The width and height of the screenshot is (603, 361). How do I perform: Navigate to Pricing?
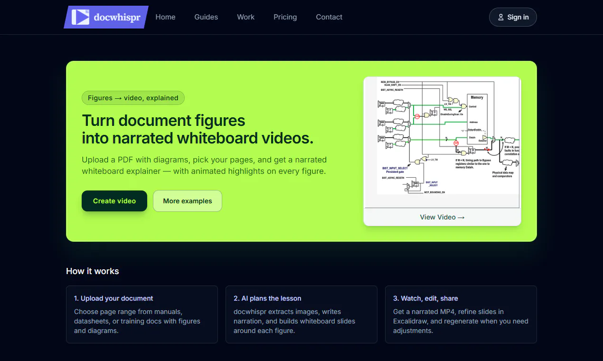(x=285, y=17)
